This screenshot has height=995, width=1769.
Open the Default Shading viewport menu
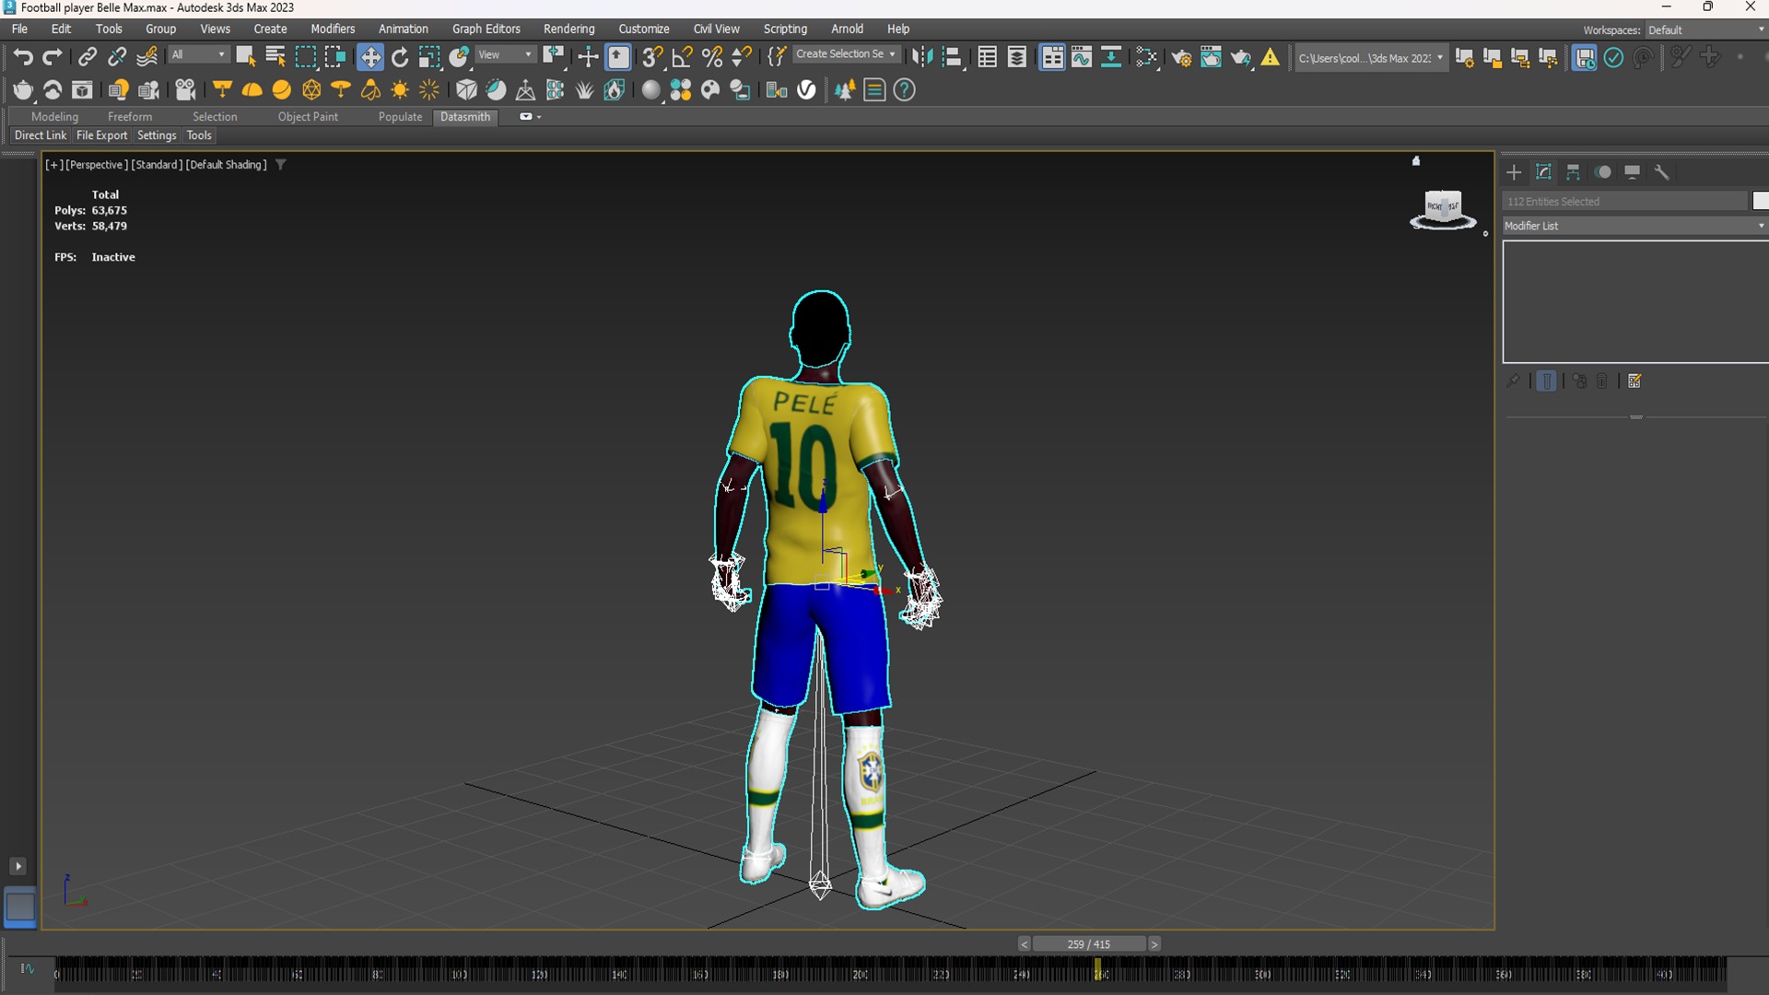tap(226, 165)
